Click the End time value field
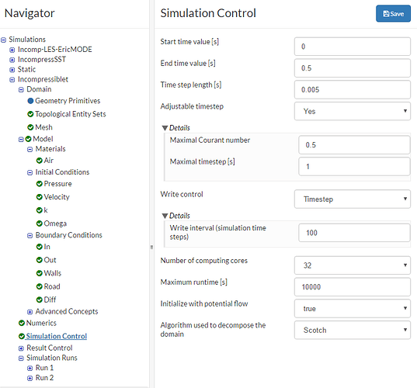417x388 pixels. [353, 68]
